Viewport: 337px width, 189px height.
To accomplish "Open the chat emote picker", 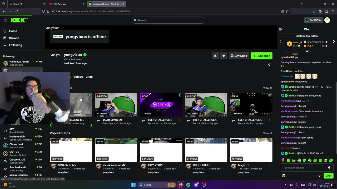I will tap(329, 167).
